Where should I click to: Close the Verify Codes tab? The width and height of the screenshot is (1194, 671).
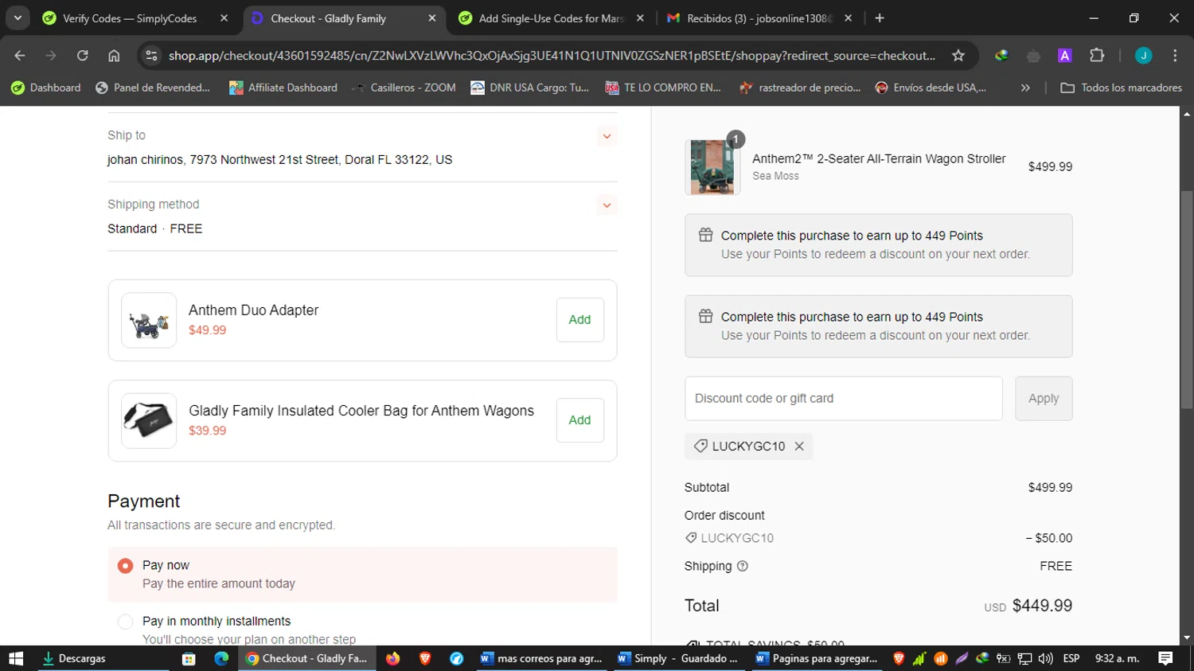[x=224, y=18]
